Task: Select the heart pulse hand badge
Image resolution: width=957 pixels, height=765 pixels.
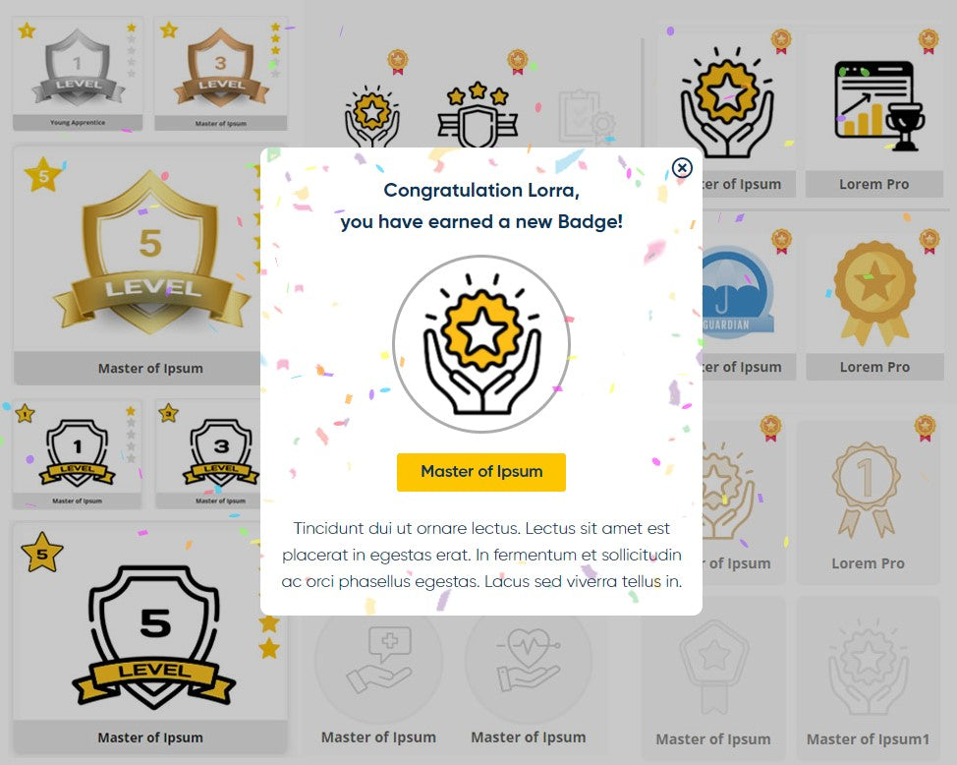Action: pos(528,662)
